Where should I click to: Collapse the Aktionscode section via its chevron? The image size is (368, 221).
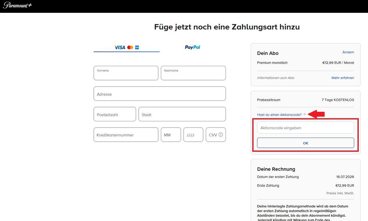304,114
